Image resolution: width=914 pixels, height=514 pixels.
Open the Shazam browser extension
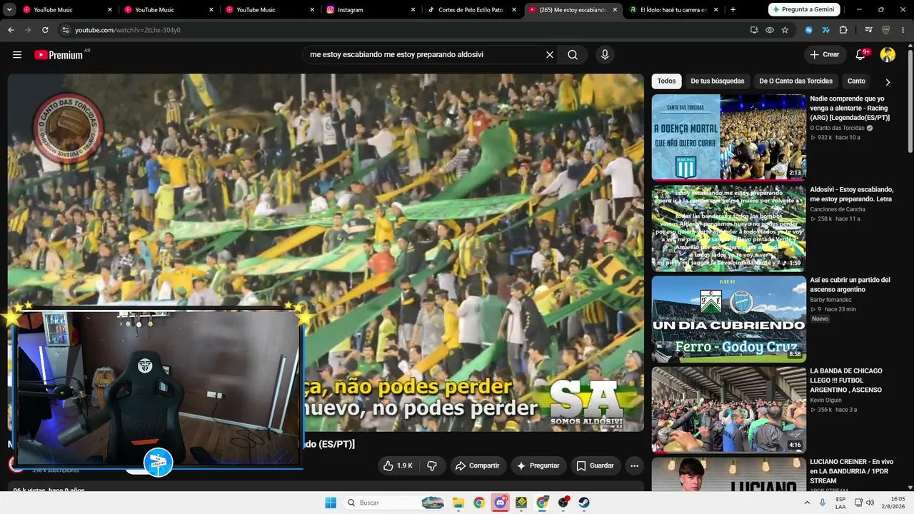[x=809, y=30]
